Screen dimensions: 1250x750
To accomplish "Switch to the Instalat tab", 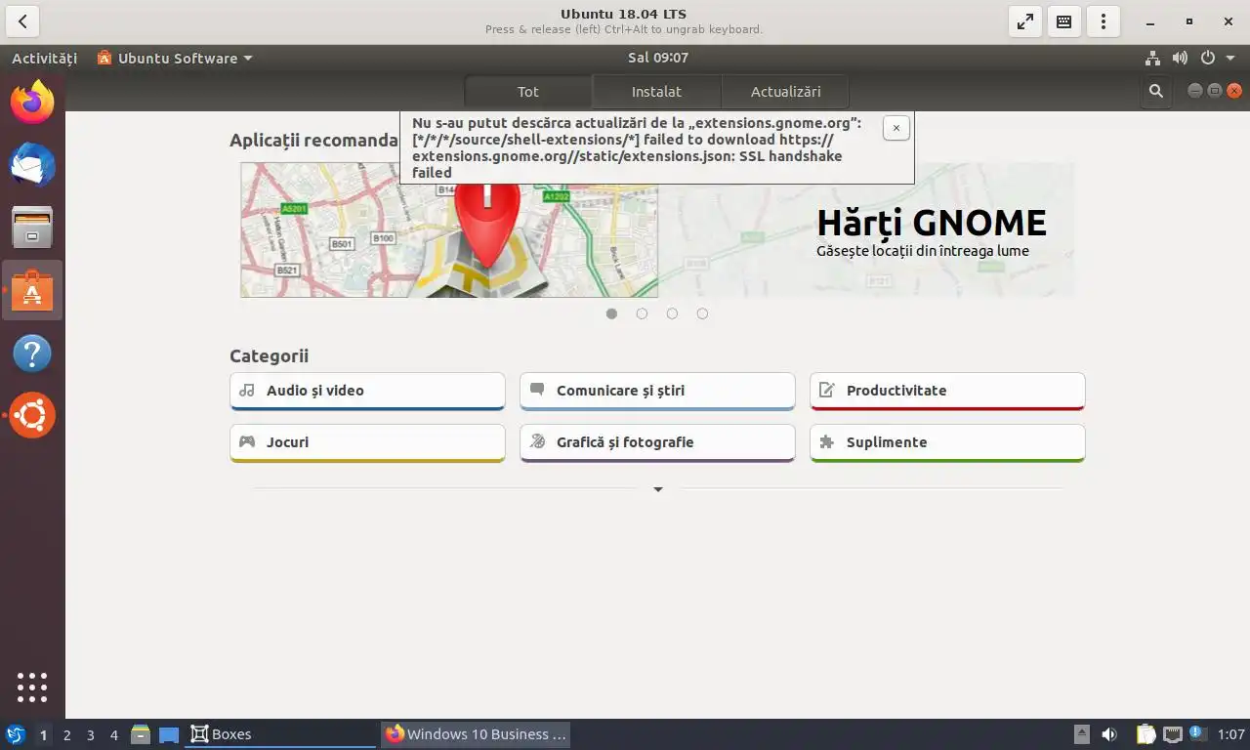I will 656,91.
